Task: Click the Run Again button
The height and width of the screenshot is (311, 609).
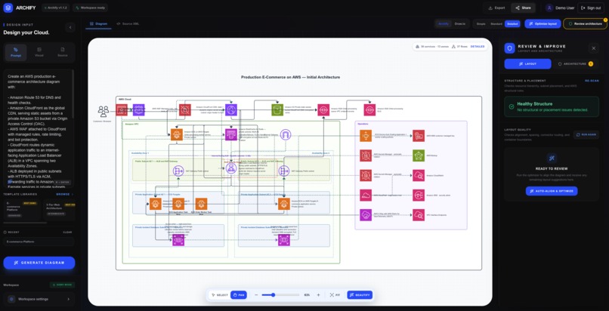Action: 586,134
